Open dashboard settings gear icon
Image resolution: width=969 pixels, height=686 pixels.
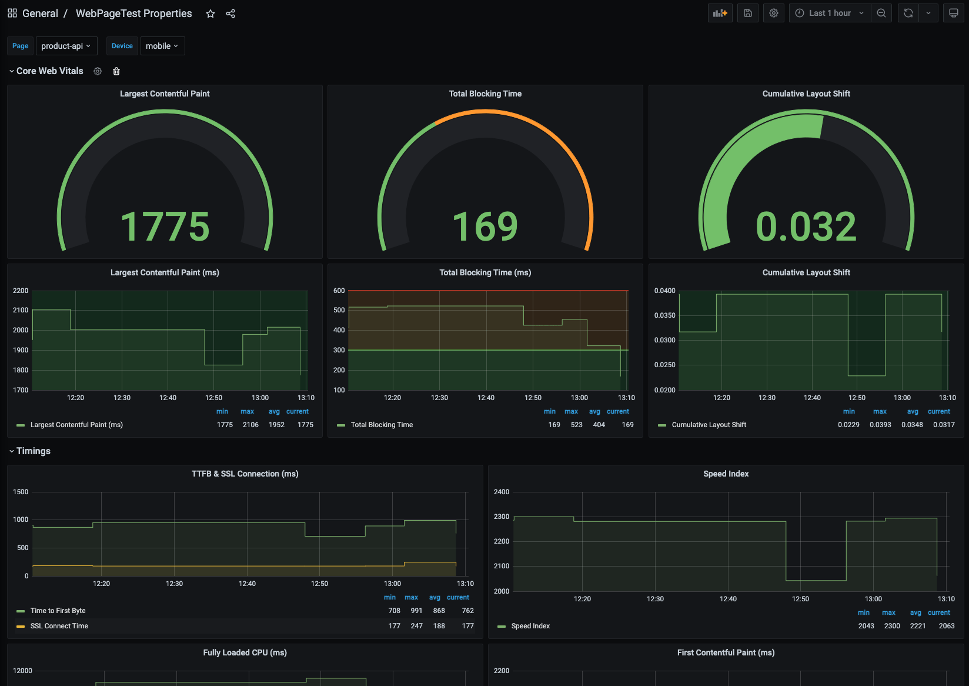click(774, 13)
